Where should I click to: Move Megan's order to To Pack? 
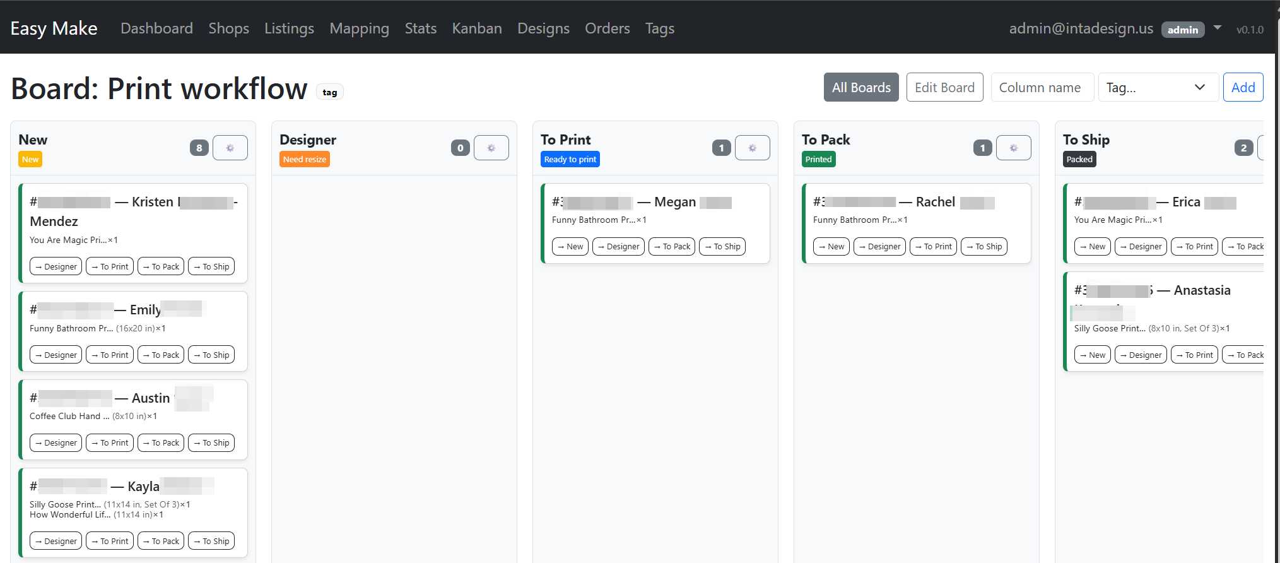click(671, 247)
